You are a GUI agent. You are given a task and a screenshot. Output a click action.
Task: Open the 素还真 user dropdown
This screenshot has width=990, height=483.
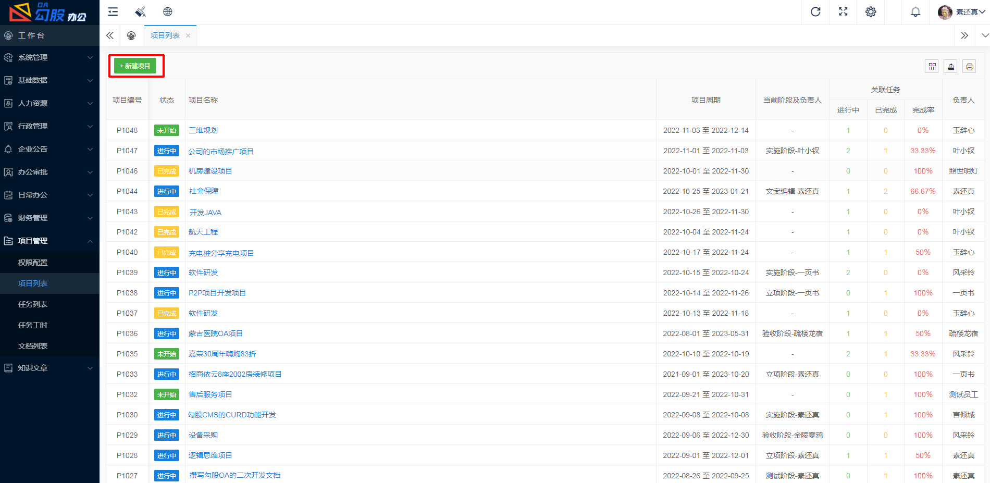pos(970,12)
